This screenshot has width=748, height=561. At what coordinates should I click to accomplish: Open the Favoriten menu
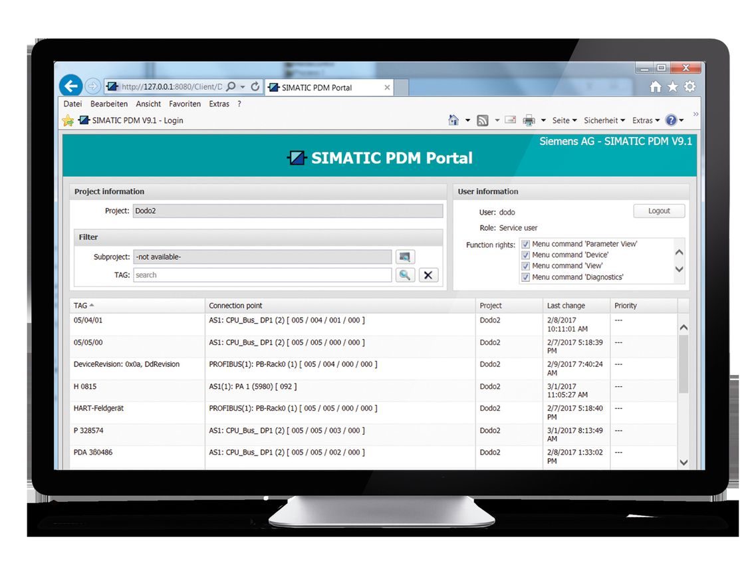pos(185,104)
